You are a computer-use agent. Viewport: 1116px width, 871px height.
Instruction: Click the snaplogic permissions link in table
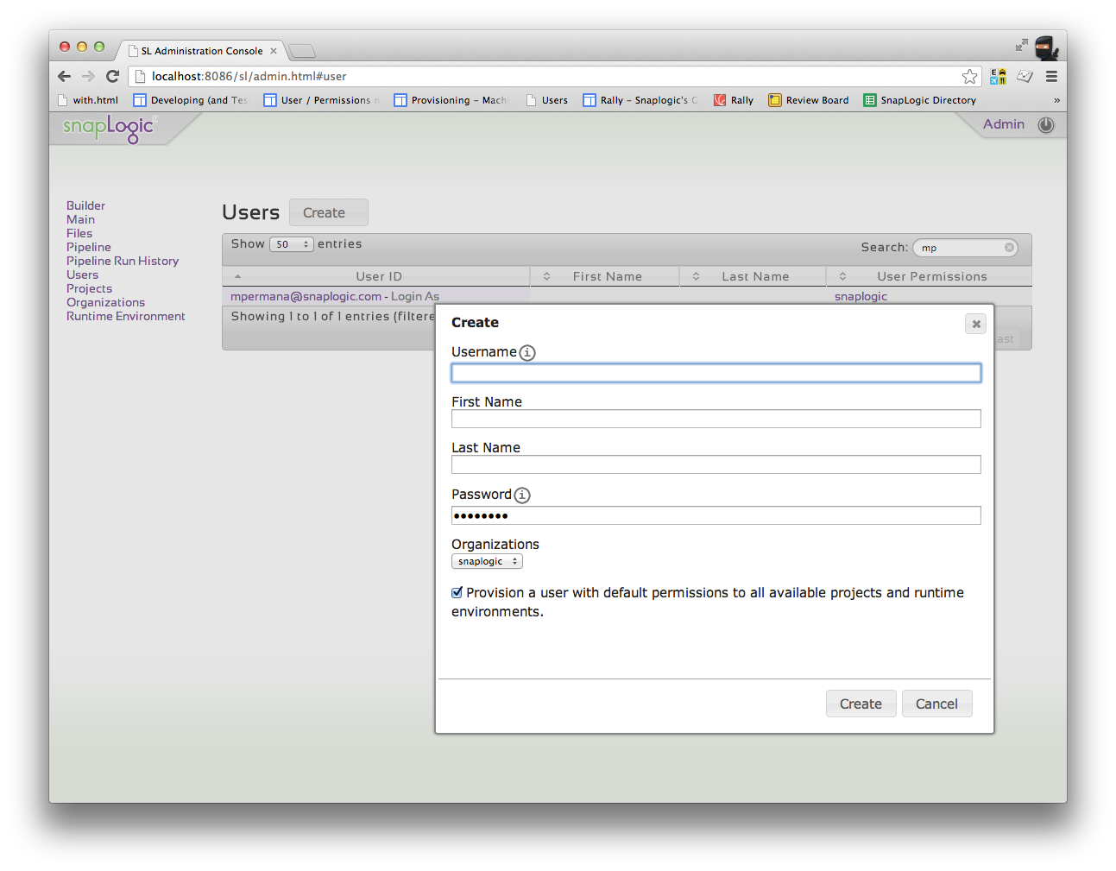861,296
